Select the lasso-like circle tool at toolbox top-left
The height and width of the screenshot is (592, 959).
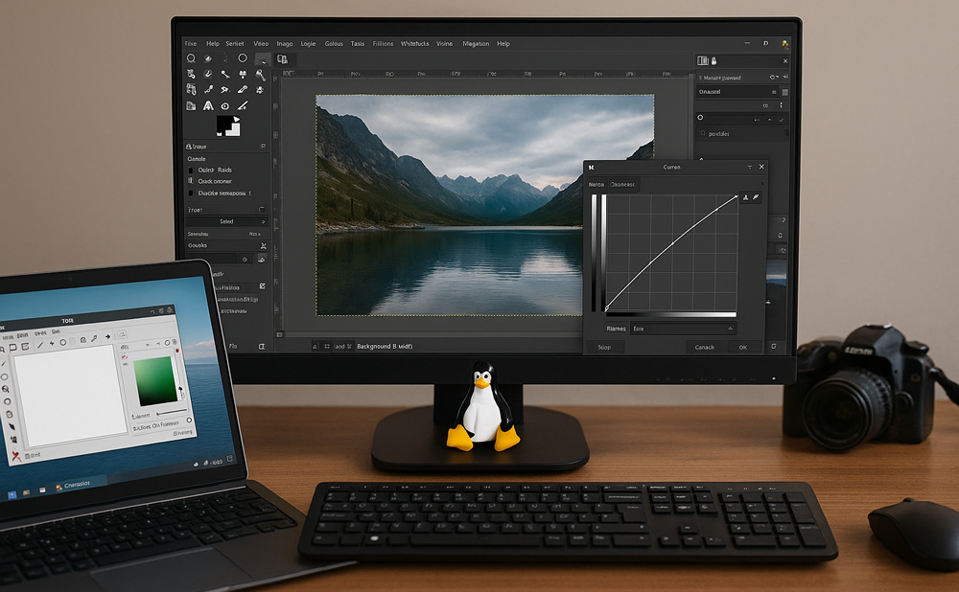click(191, 58)
